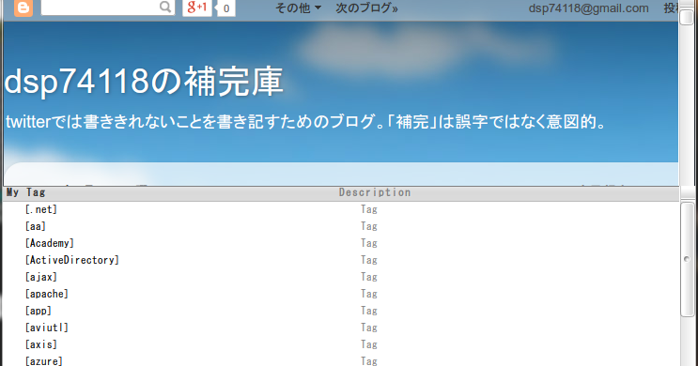Click the blog description line starting with twitterでは

[306, 121]
